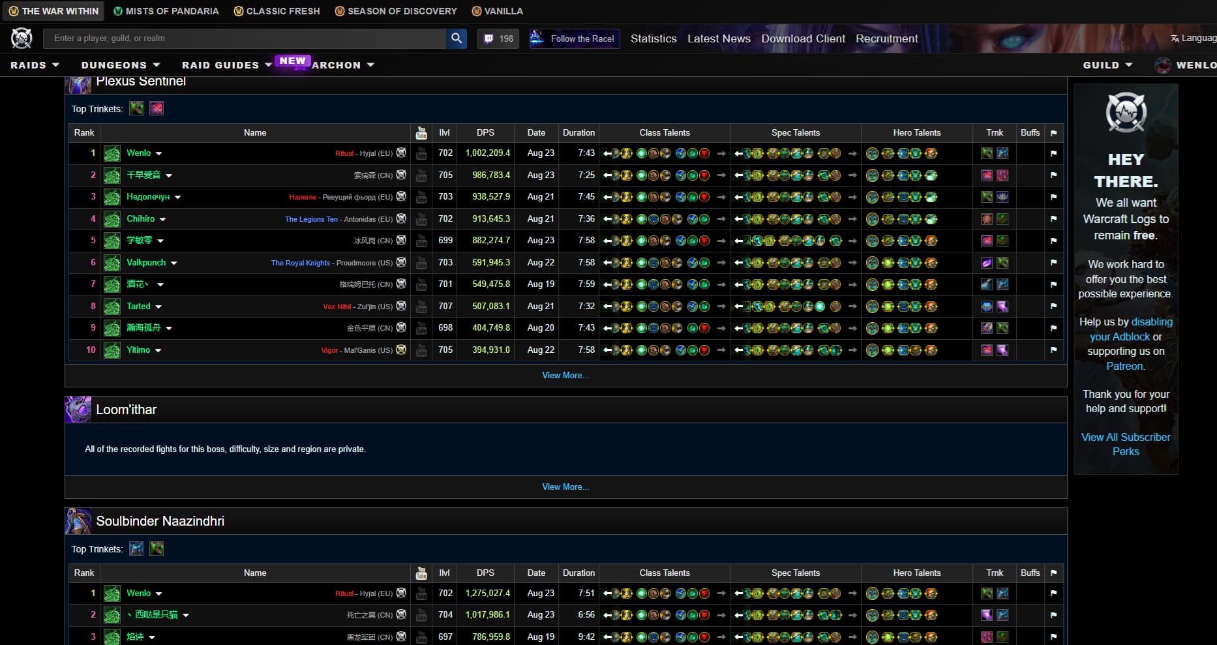Screen dimensions: 1217x645
Task: Click the Warcraft Logs ad panel logo
Action: 1126,113
